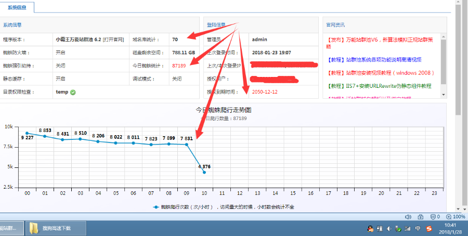Open the 打开官网 link
The height and width of the screenshot is (236, 468).
pyautogui.click(x=113, y=39)
